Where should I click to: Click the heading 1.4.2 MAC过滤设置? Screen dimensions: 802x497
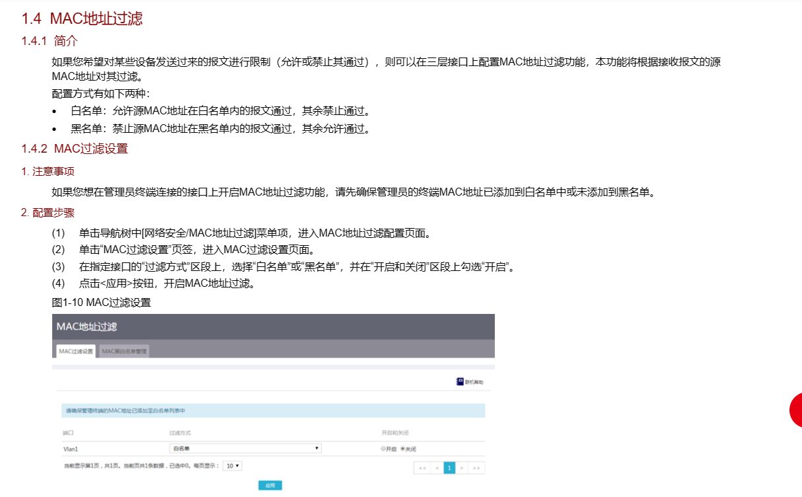point(75,148)
